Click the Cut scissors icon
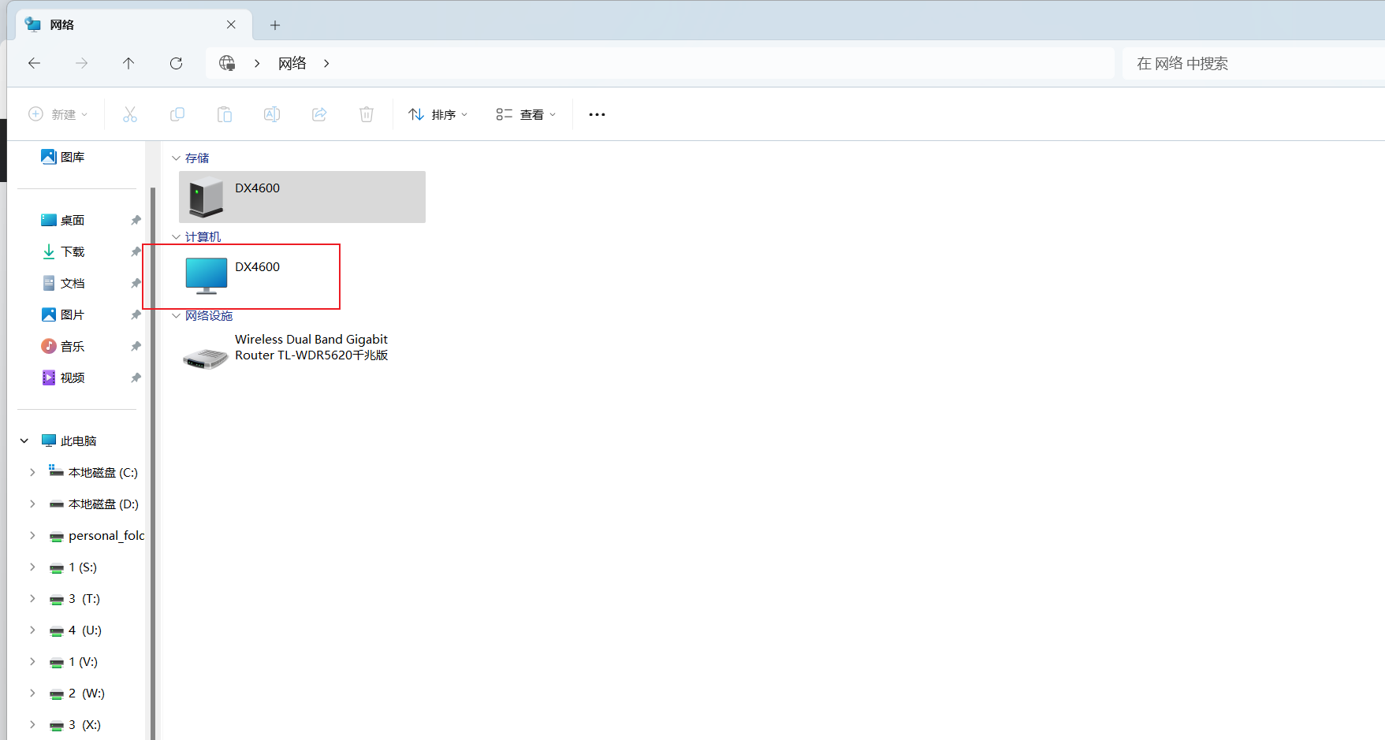Image resolution: width=1385 pixels, height=740 pixels. click(130, 114)
